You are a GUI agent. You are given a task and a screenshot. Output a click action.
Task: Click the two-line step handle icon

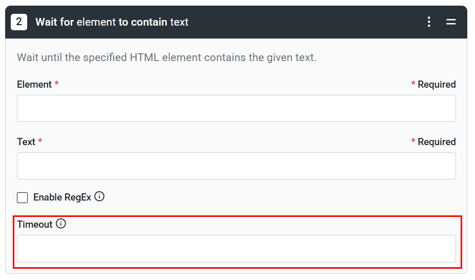click(451, 22)
